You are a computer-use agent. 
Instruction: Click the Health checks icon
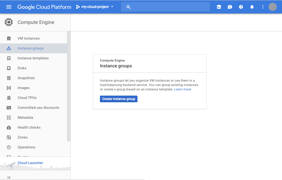tap(9, 128)
